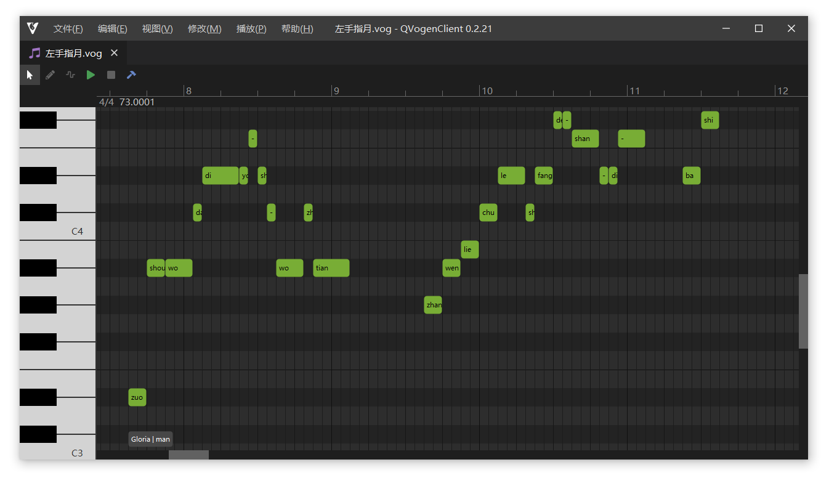Viewport: 837px width, 486px height.
Task: Select the "shi" note
Action: [710, 120]
